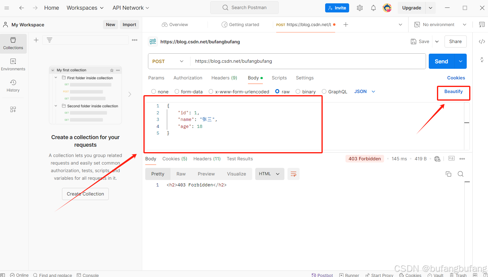
Task: Change the JSON body type dropdown
Action: pos(365,92)
